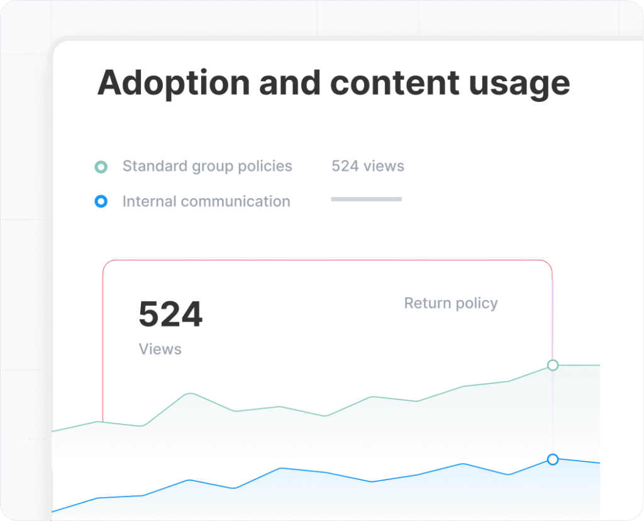Click green line flat segment right of marker
This screenshot has height=521, width=644.
coord(579,365)
